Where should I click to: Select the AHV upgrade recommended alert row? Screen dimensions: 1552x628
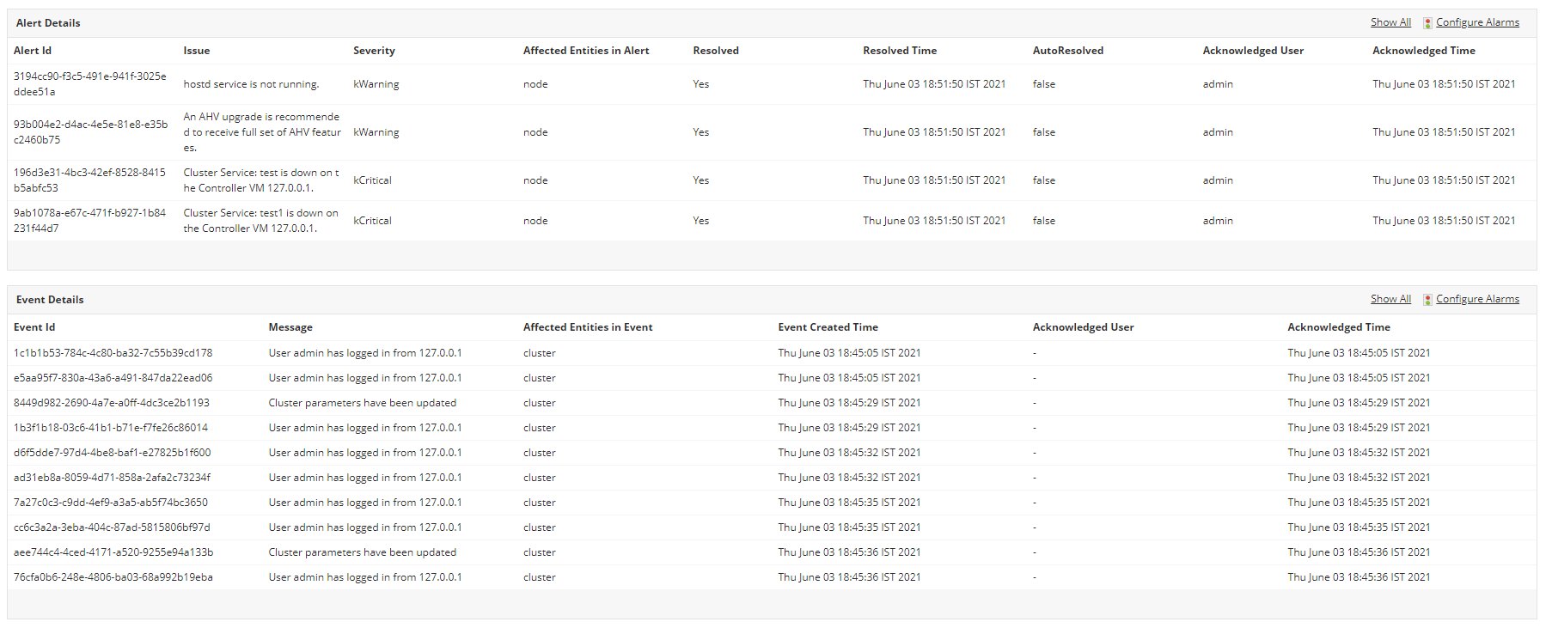tap(261, 132)
